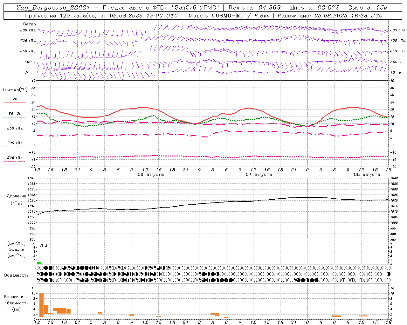Click the tallest orange convective cloud bar

[41, 305]
